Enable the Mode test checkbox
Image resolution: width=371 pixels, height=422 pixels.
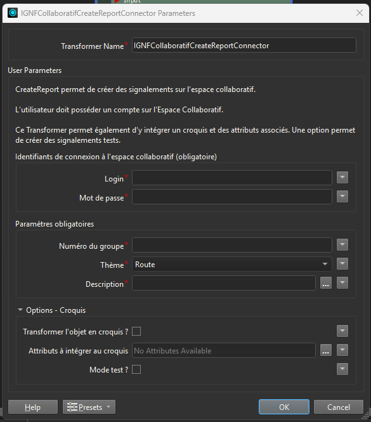pyautogui.click(x=136, y=369)
